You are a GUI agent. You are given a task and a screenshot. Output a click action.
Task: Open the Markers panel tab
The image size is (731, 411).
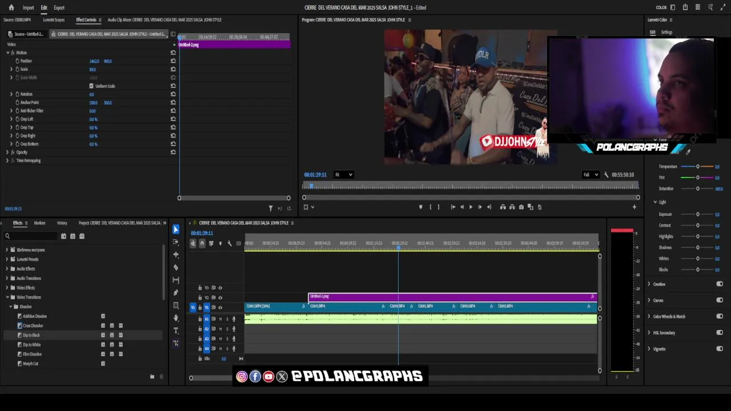point(39,223)
